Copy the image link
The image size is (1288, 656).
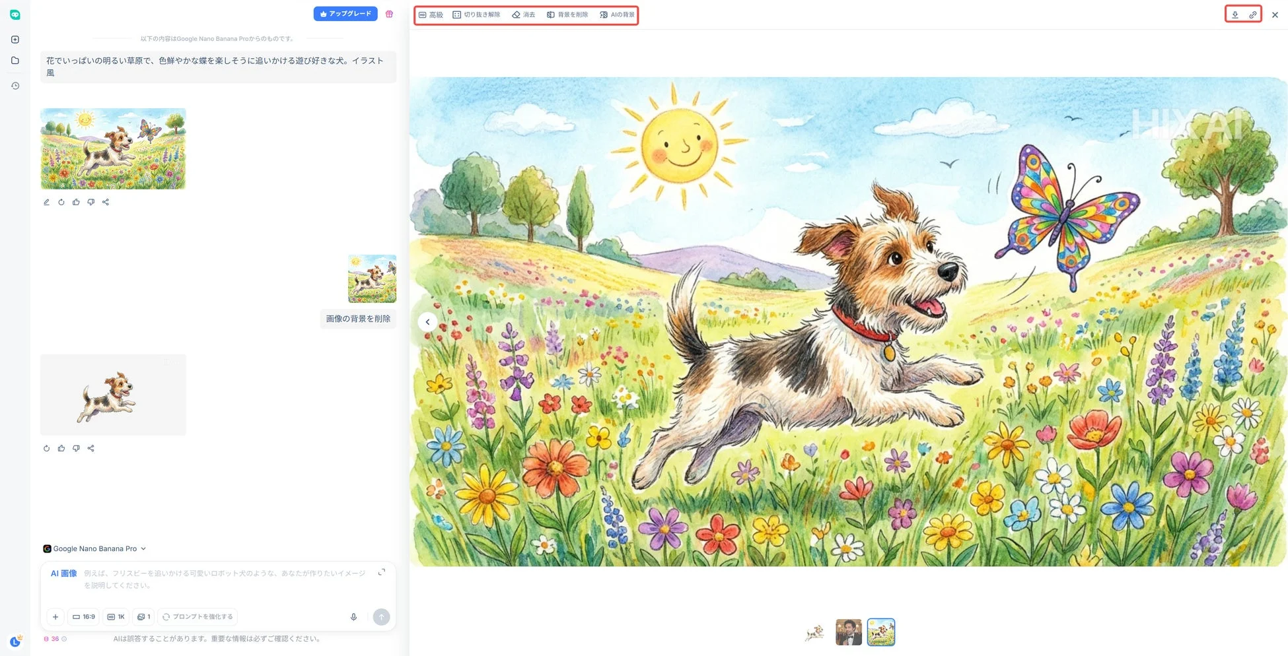click(1252, 14)
